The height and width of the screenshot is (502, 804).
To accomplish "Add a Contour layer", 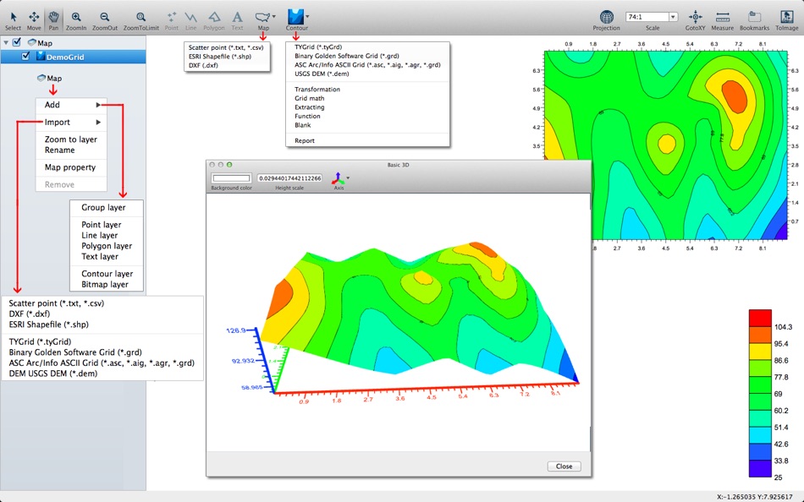I will pos(107,274).
